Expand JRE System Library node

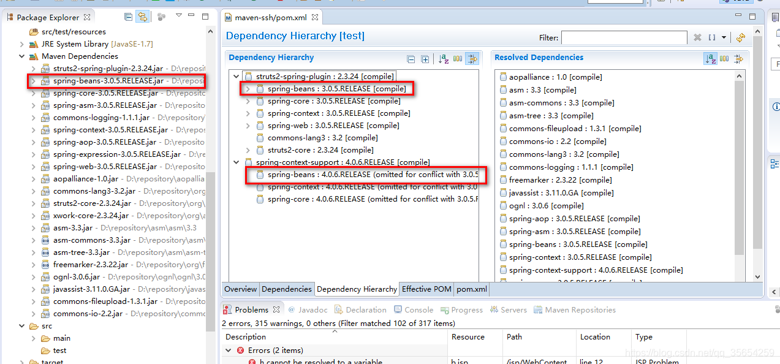coord(22,44)
